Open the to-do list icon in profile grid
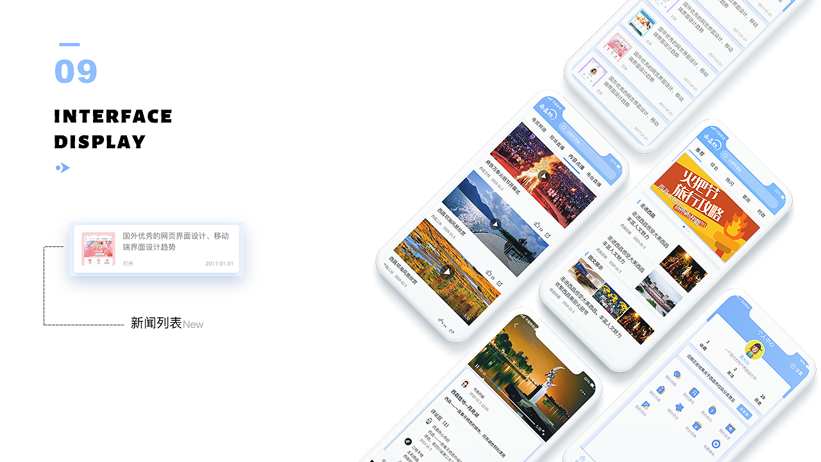This screenshot has width=821, height=462. 645,406
